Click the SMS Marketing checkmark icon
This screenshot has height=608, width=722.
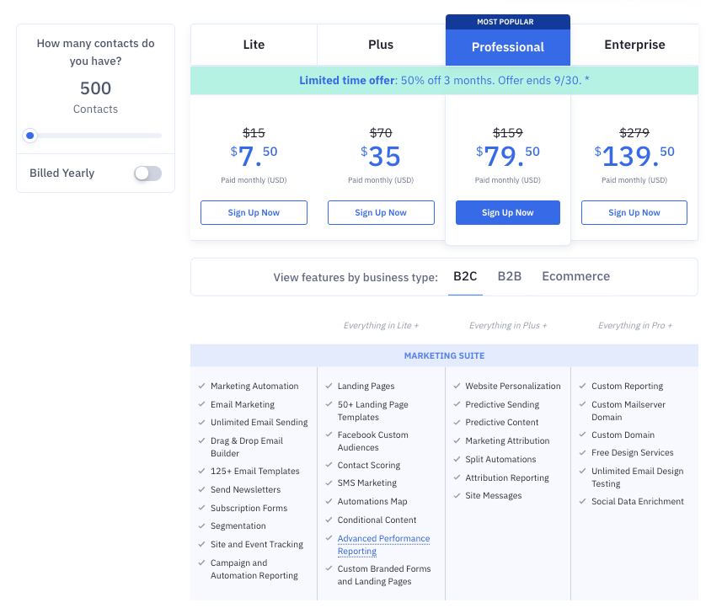pos(329,483)
